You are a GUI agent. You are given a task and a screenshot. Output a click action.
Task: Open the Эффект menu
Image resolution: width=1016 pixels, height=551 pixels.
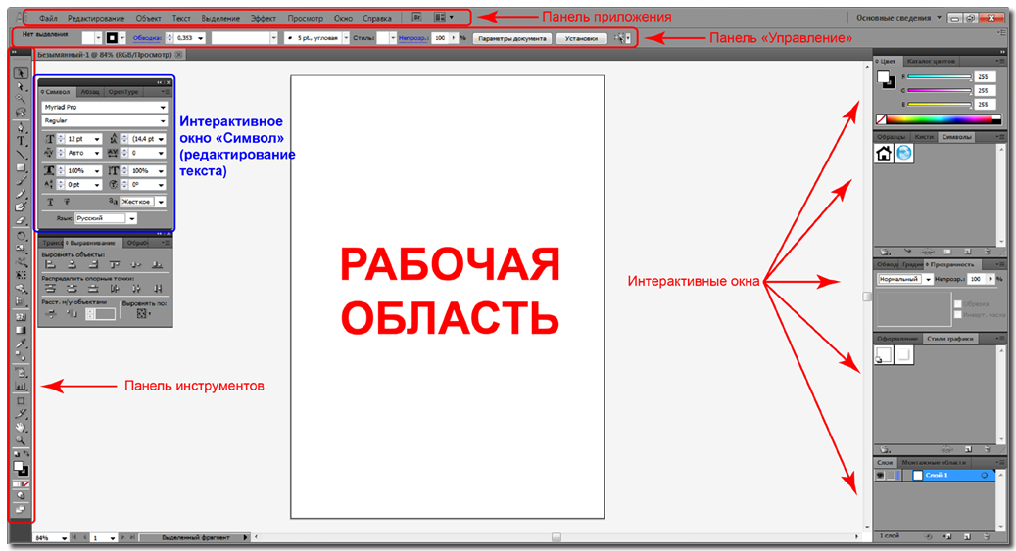(263, 18)
